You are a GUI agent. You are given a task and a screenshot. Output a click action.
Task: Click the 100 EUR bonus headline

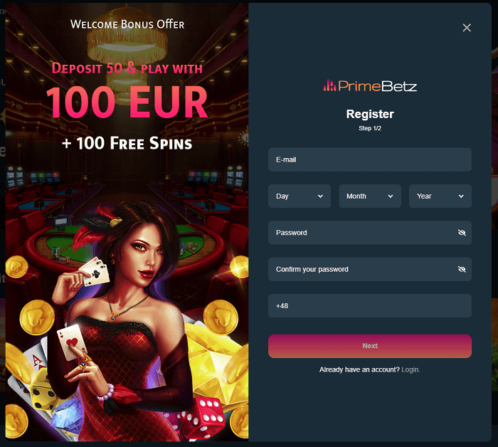(x=127, y=102)
